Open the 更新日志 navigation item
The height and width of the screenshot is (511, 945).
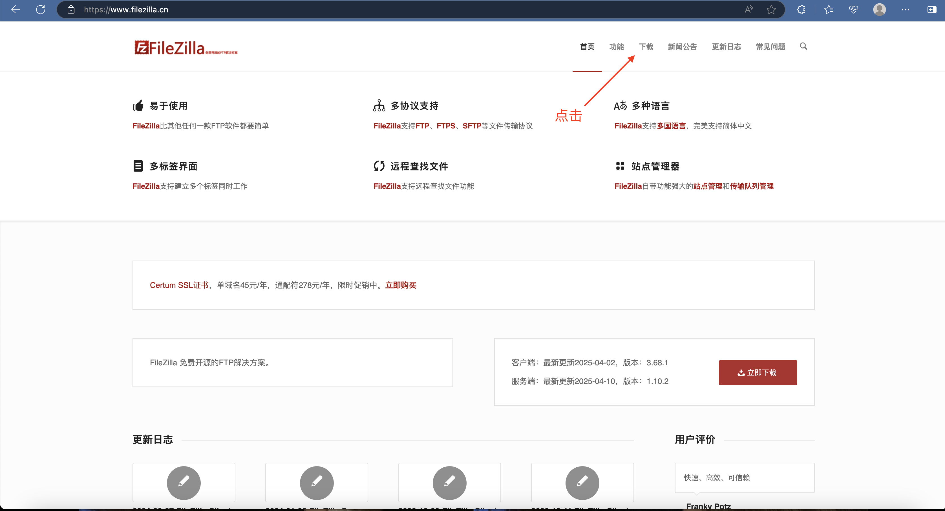point(726,46)
